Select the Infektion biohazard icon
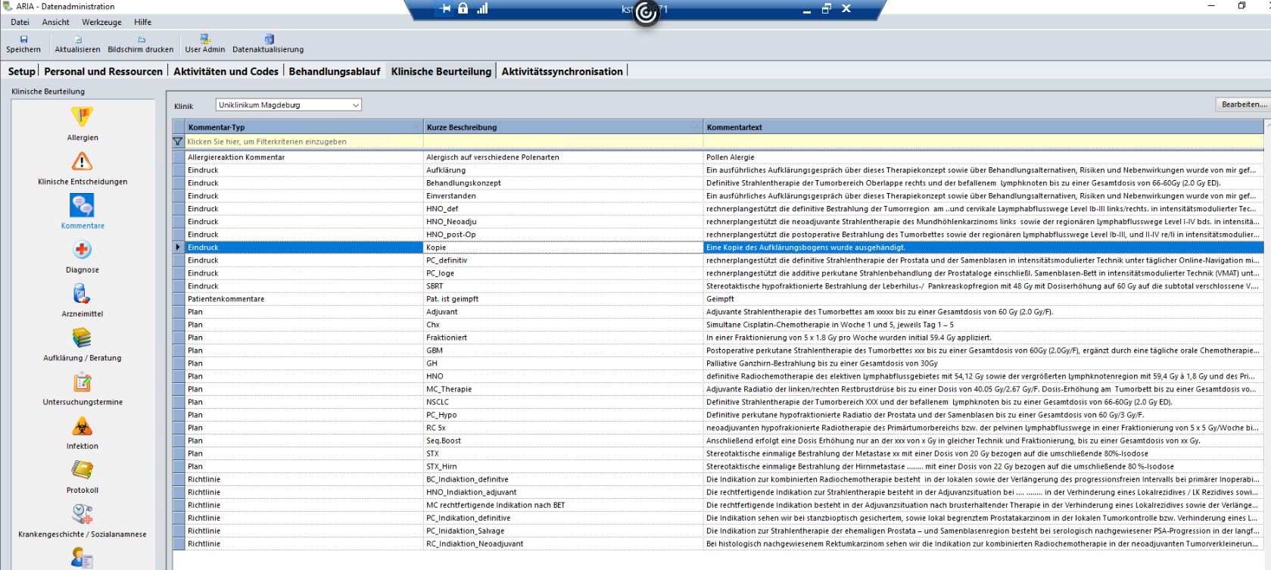 point(82,426)
